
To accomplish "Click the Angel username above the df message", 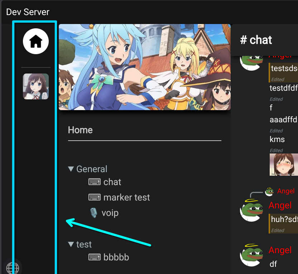I will click(280, 250).
